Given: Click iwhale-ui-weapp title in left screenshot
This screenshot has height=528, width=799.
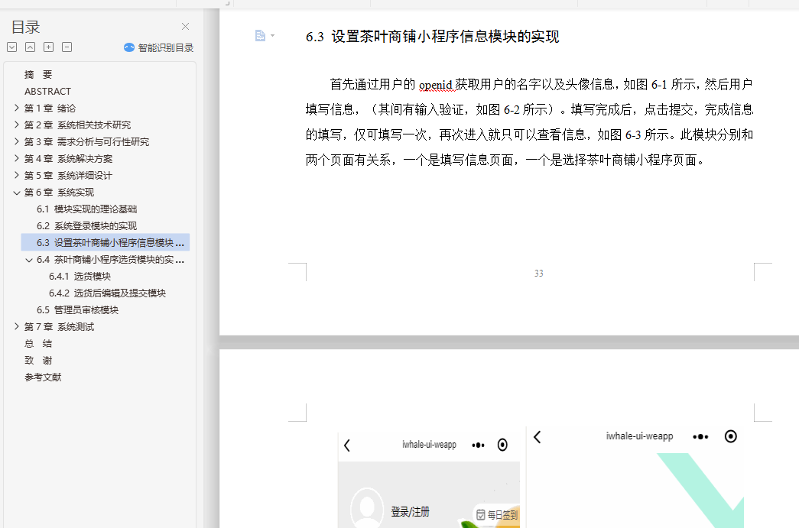Looking at the screenshot, I should 429,445.
